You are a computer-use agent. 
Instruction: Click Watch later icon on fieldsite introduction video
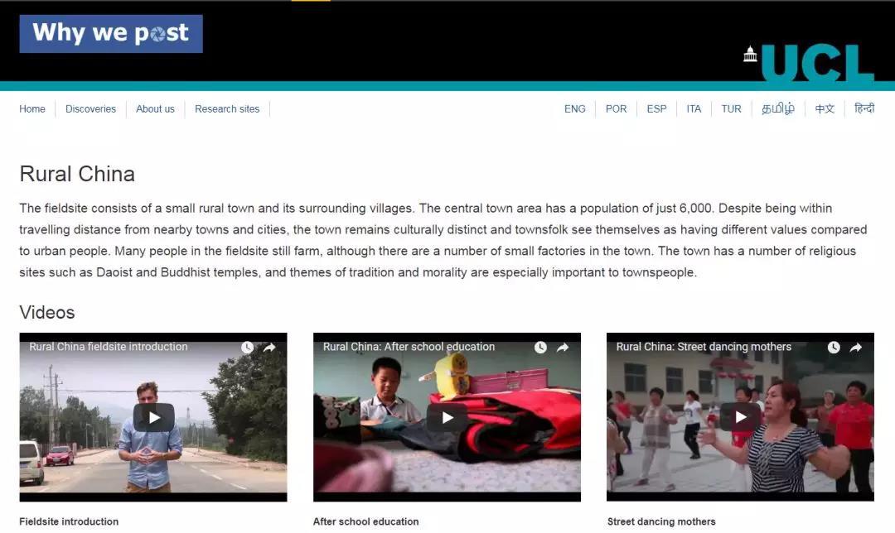click(x=247, y=348)
